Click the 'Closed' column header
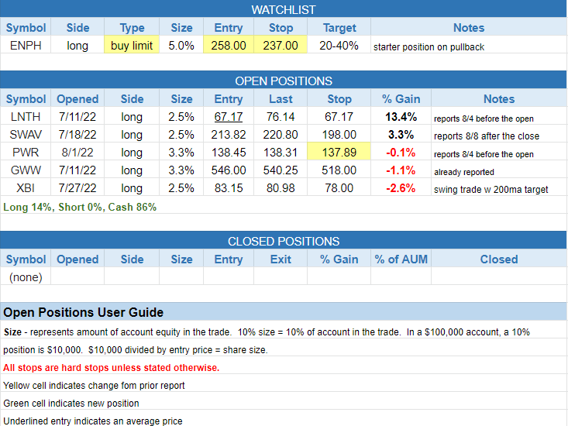 coord(499,259)
